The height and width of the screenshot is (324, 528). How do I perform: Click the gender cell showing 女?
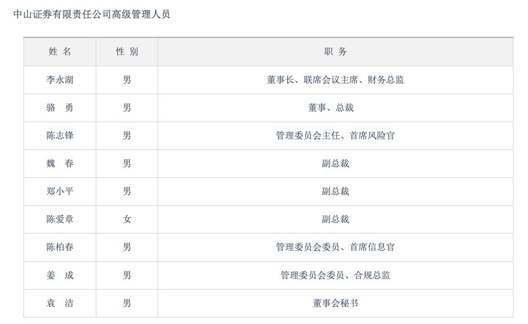tap(127, 219)
